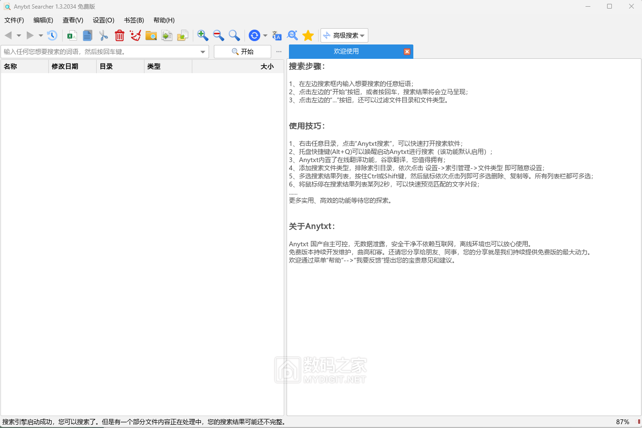Click the blue refresh index icon
Viewport: 642px width, 428px height.
255,35
